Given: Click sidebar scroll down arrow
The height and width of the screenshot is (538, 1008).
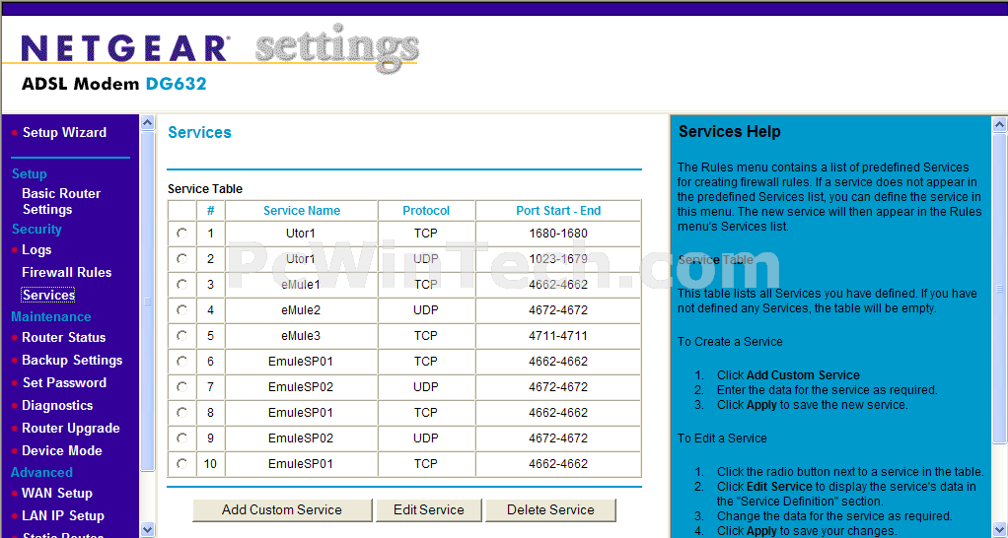Looking at the screenshot, I should coord(147,530).
